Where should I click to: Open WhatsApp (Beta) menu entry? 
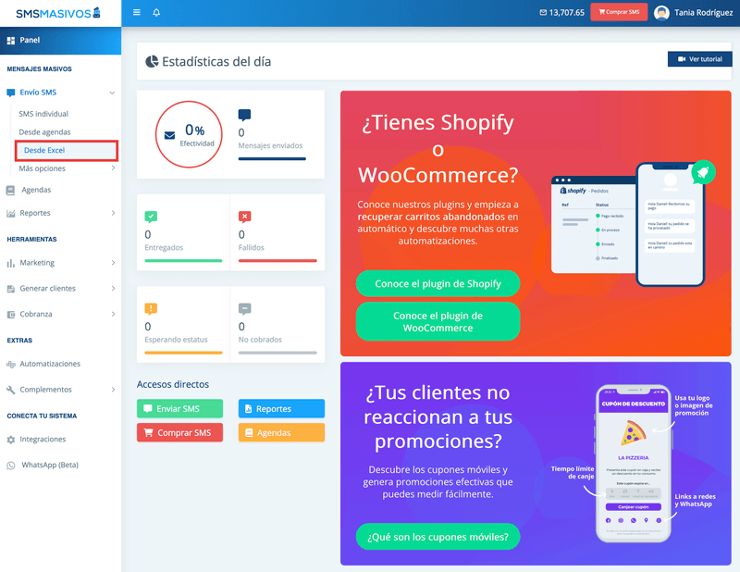(x=50, y=466)
